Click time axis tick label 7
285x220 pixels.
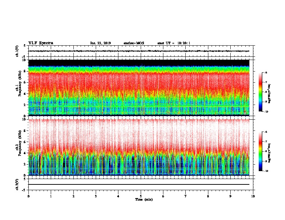[186, 196]
